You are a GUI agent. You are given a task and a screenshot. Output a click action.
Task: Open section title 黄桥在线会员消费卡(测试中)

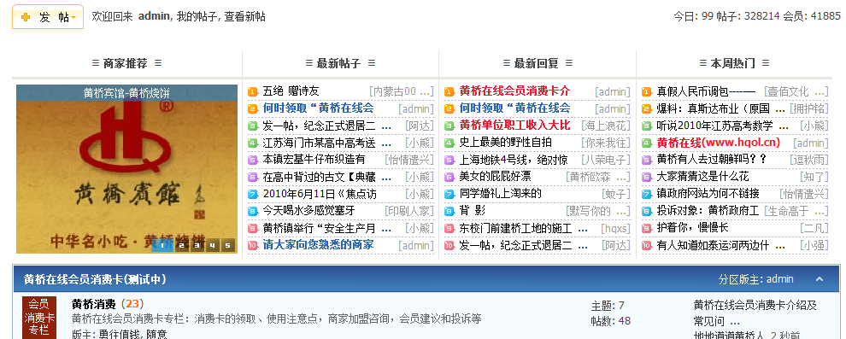(95, 279)
